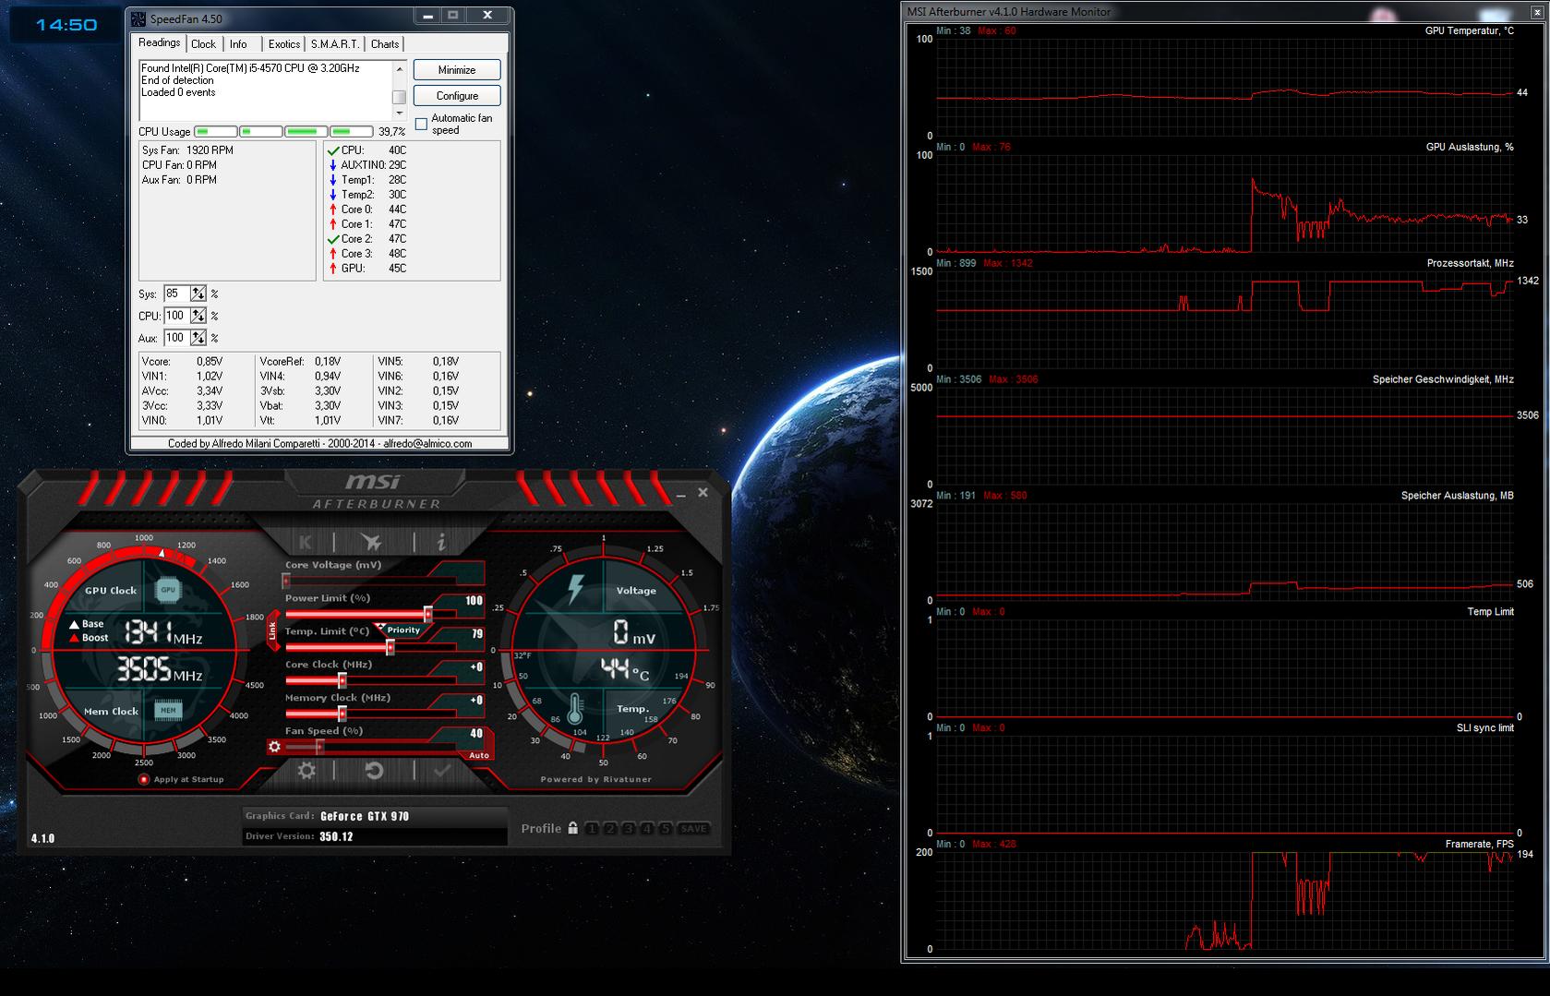Switch to the Readings tab in SpeedFan
Viewport: 1550px width, 996px height.
coord(160,43)
